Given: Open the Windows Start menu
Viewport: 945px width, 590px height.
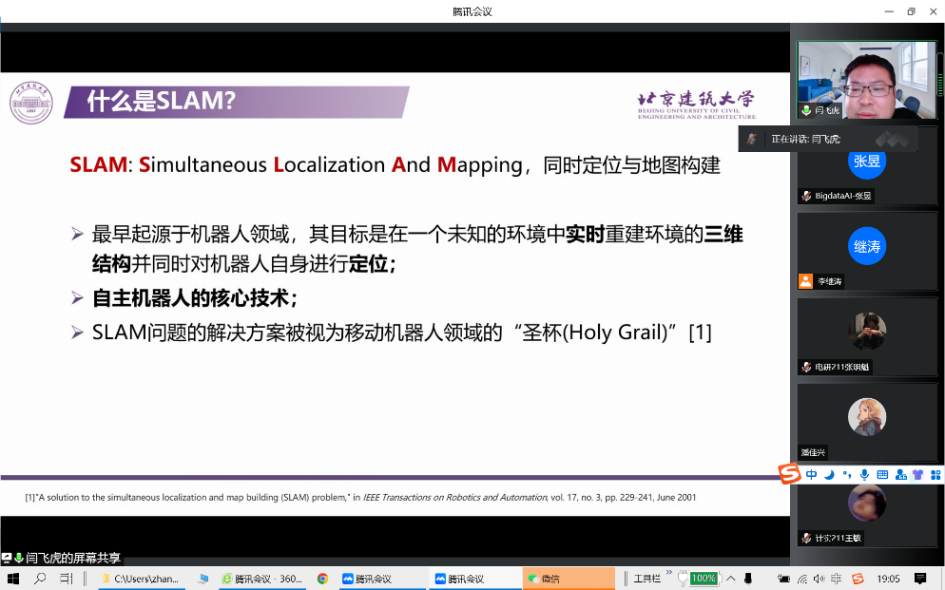Looking at the screenshot, I should pos(13,579).
